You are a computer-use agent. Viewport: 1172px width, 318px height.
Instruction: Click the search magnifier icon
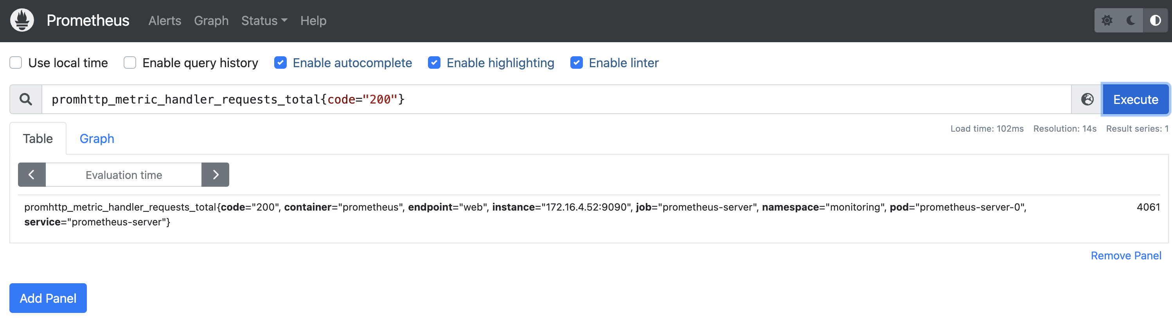pos(26,99)
